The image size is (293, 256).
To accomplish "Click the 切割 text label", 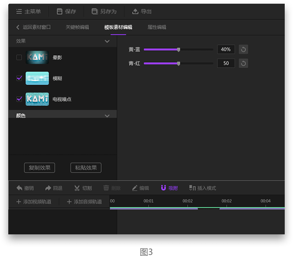I will point(87,188).
